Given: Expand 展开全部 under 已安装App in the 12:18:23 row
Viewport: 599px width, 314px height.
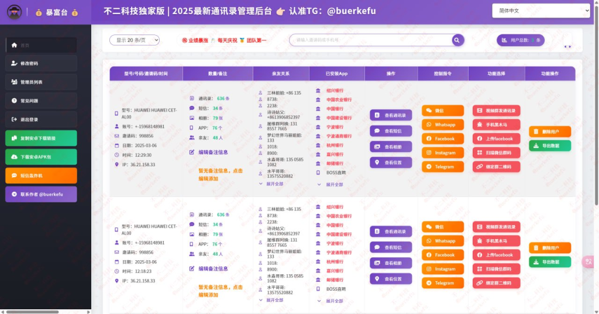Looking at the screenshot, I should coord(331,301).
